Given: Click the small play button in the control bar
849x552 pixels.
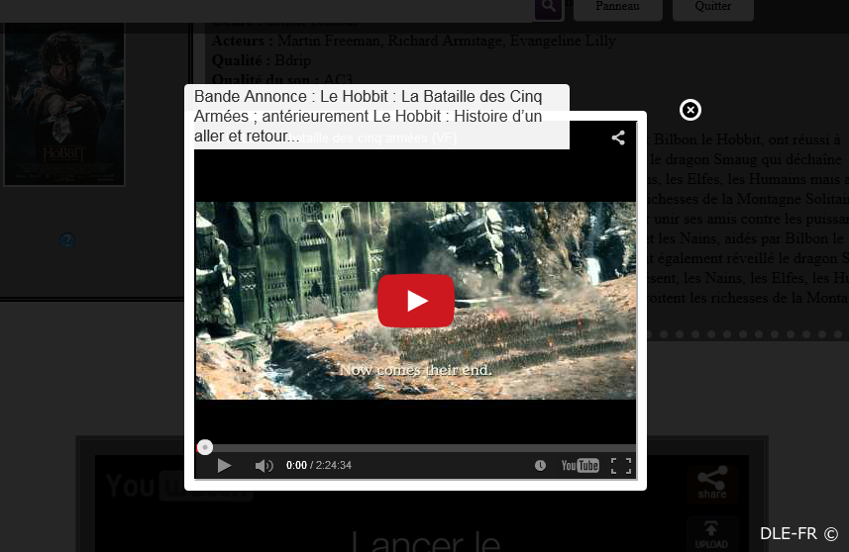Looking at the screenshot, I should (224, 466).
